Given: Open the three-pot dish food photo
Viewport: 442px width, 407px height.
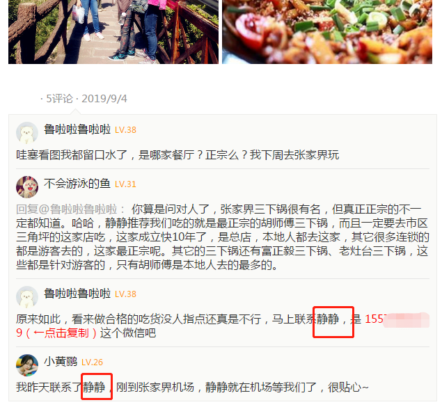Looking at the screenshot, I should [x=327, y=32].
